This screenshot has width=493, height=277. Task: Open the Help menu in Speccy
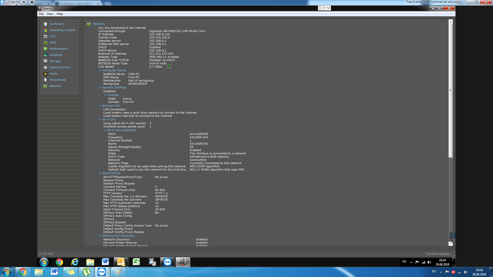point(60,14)
